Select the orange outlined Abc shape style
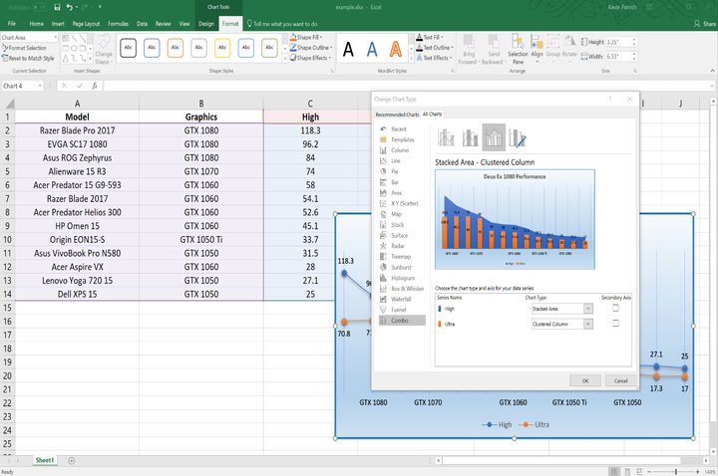 176,48
